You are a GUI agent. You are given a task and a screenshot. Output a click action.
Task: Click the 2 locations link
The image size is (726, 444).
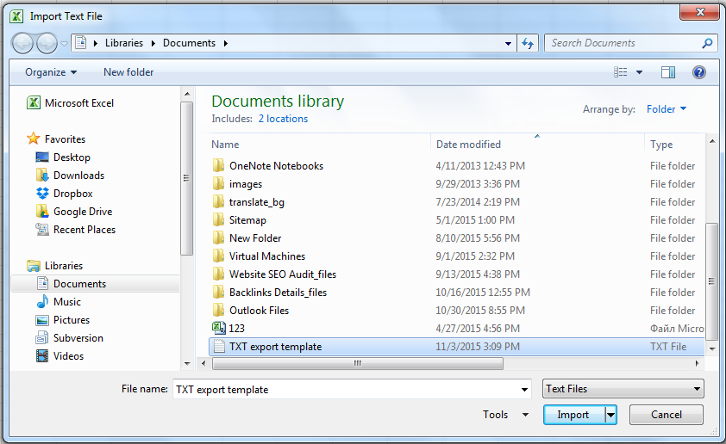[x=283, y=119]
